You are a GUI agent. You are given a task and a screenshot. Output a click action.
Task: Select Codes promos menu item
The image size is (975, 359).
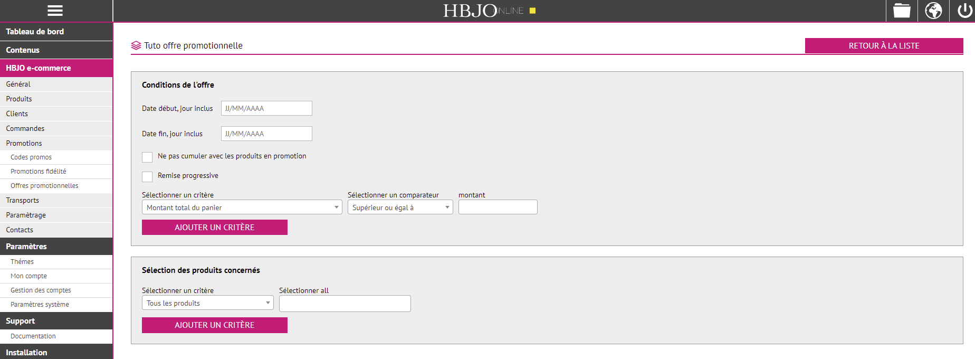pos(31,157)
